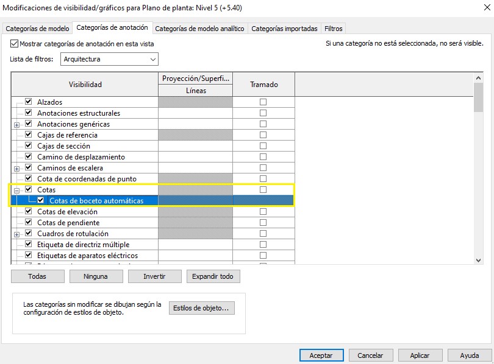Toggle Mostrar categorías de anotación en esta vista
494x364 pixels.
click(15, 44)
